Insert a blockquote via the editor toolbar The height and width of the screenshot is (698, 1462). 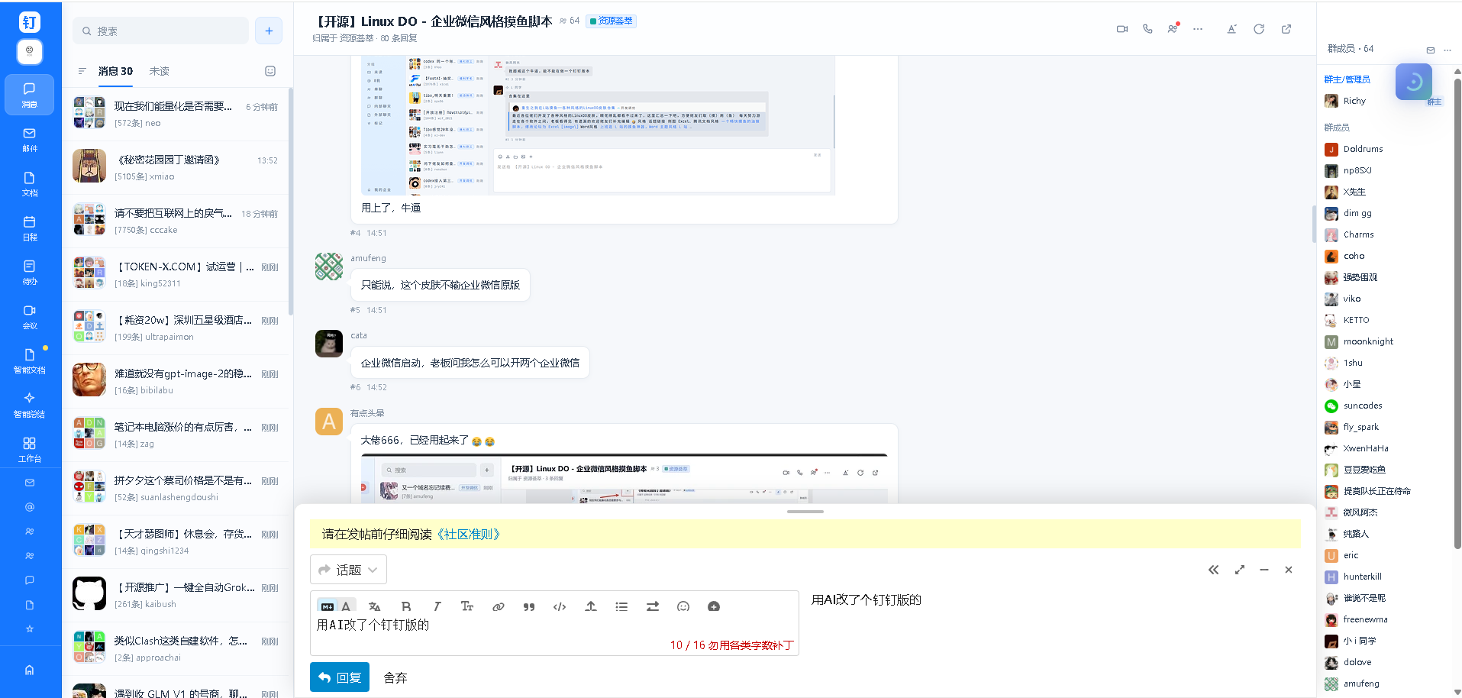tap(529, 606)
